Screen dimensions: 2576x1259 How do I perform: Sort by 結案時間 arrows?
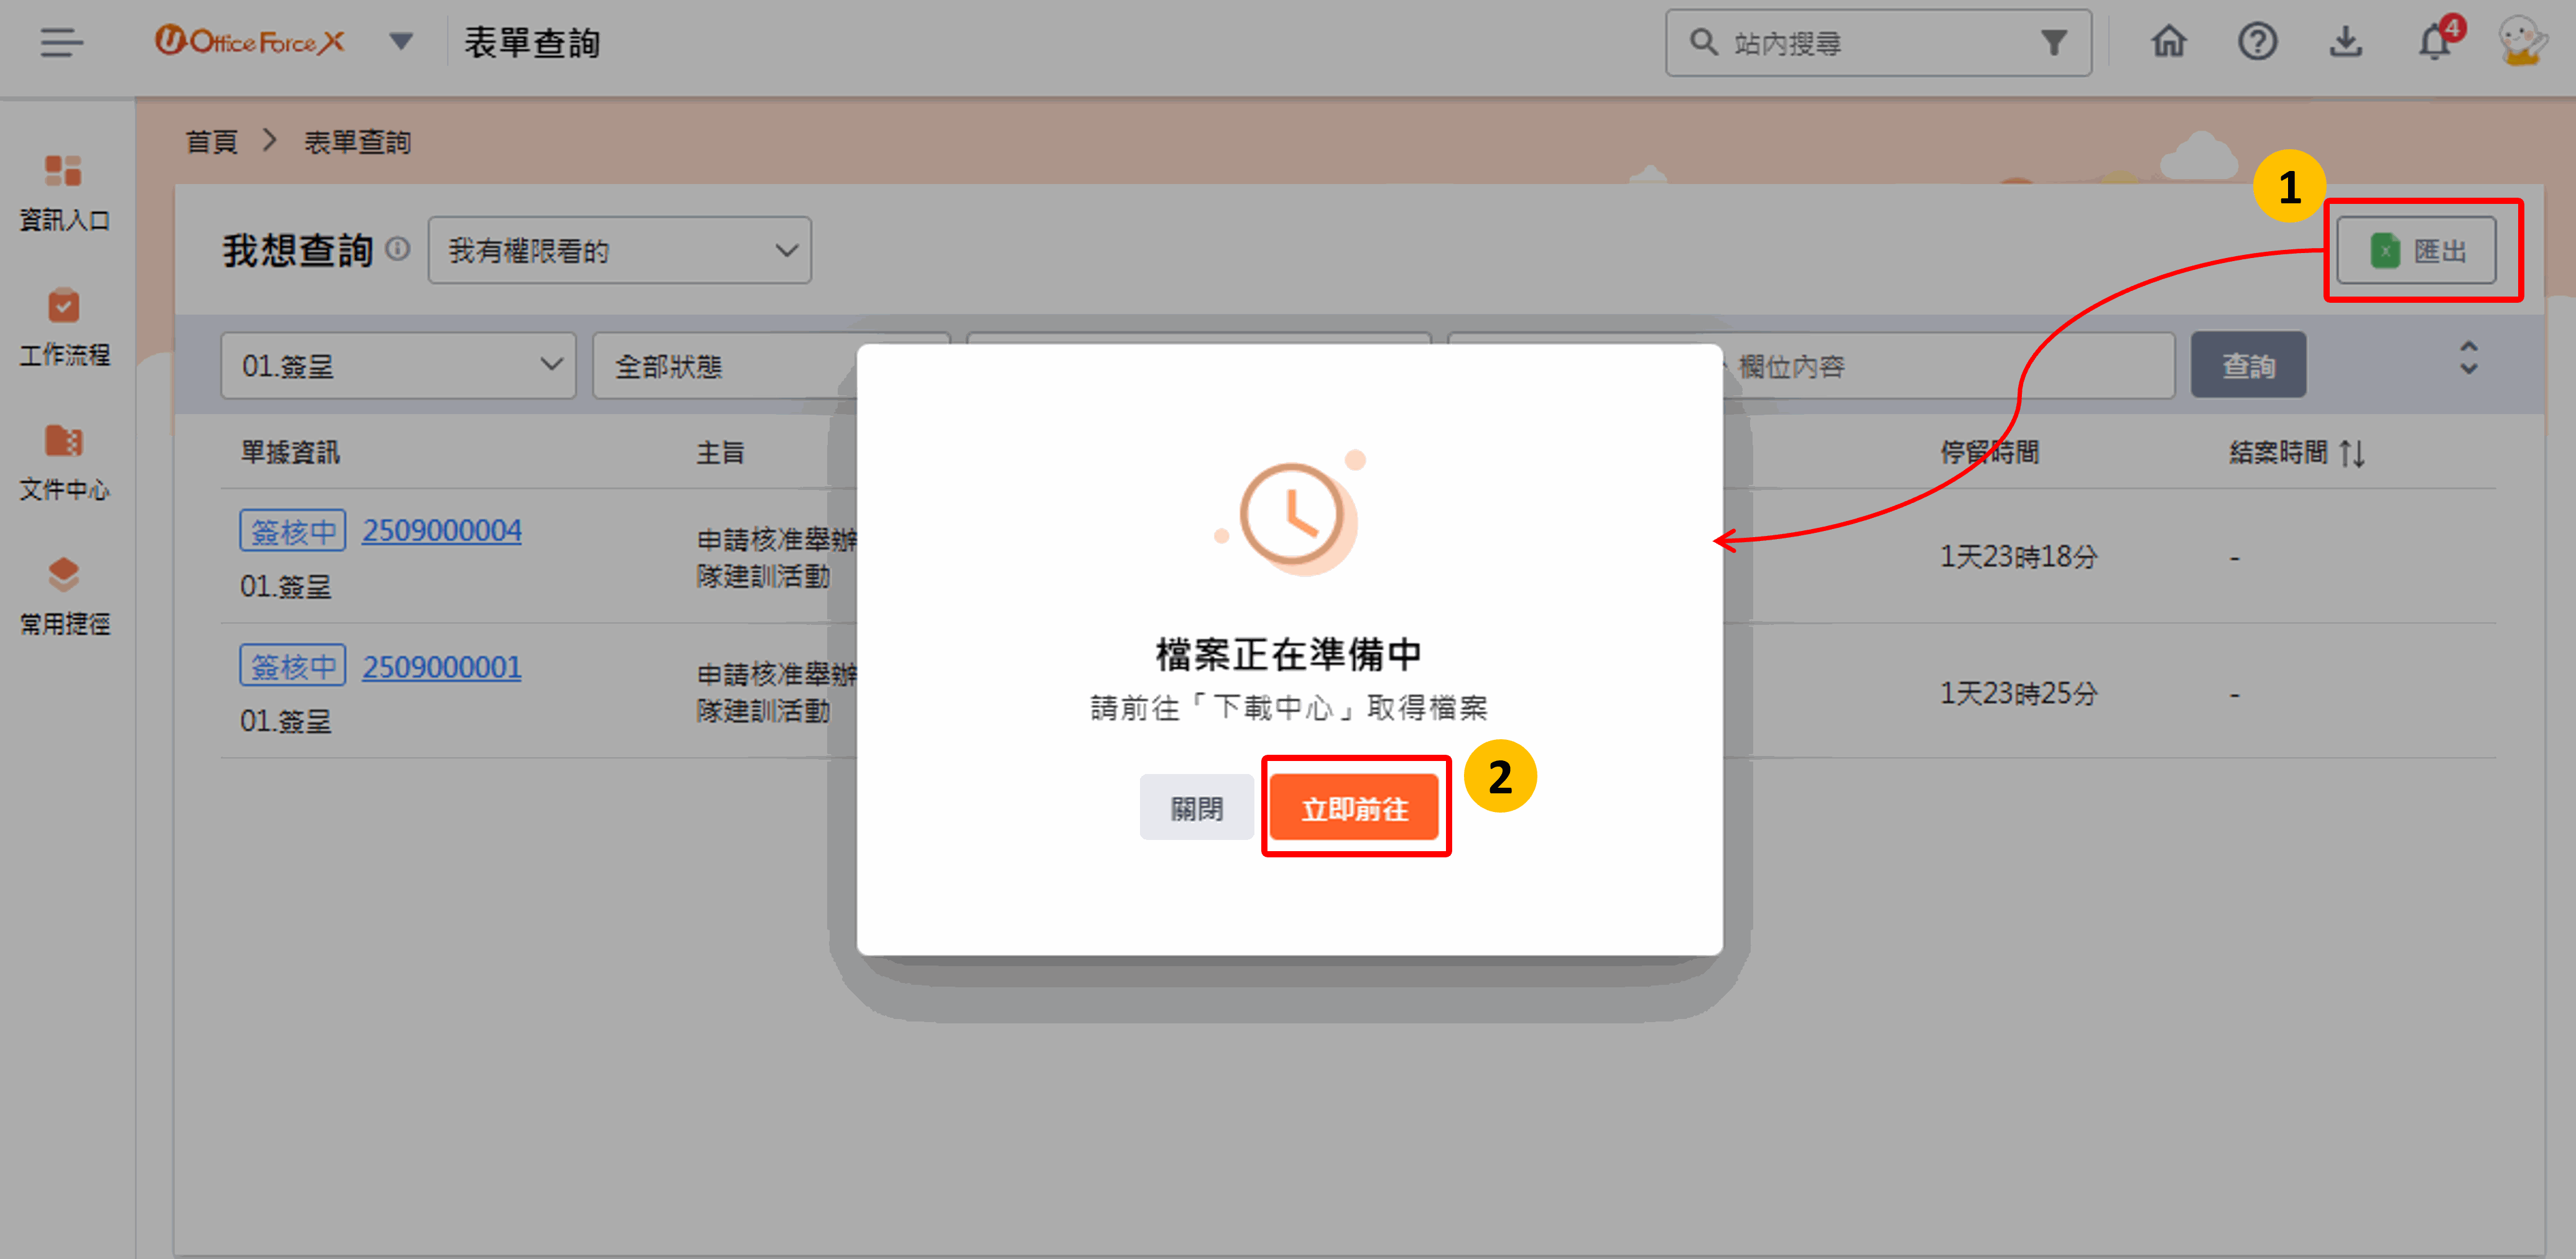click(x=2351, y=453)
